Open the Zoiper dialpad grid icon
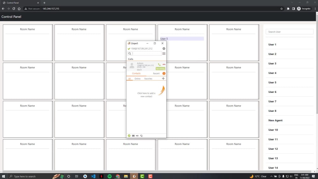This screenshot has height=179, width=318. (x=164, y=53)
